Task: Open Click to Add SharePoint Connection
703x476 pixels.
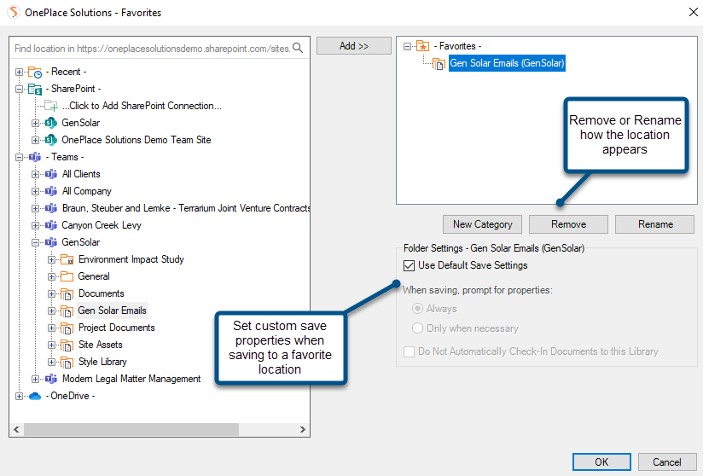Action: tap(142, 106)
